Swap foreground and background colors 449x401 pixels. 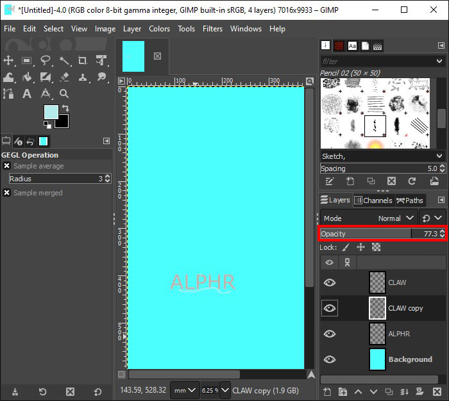65,109
